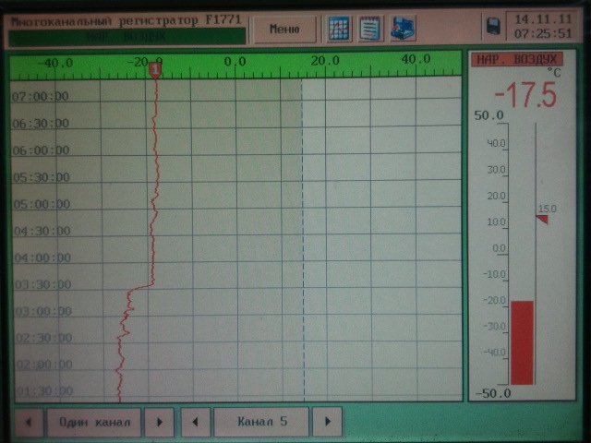Click the red bar graph level indicator
The height and width of the screenshot is (443, 591).
[x=522, y=341]
